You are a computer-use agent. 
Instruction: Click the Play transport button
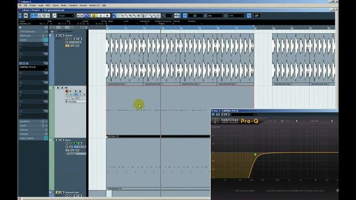coord(100,16)
